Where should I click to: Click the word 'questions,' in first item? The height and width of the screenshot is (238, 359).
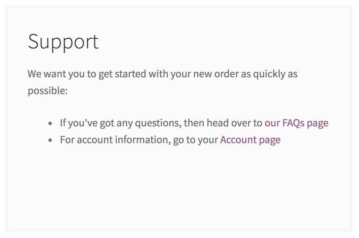click(x=158, y=123)
